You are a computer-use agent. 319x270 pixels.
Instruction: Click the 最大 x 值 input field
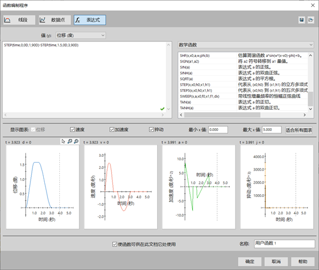click(272, 130)
